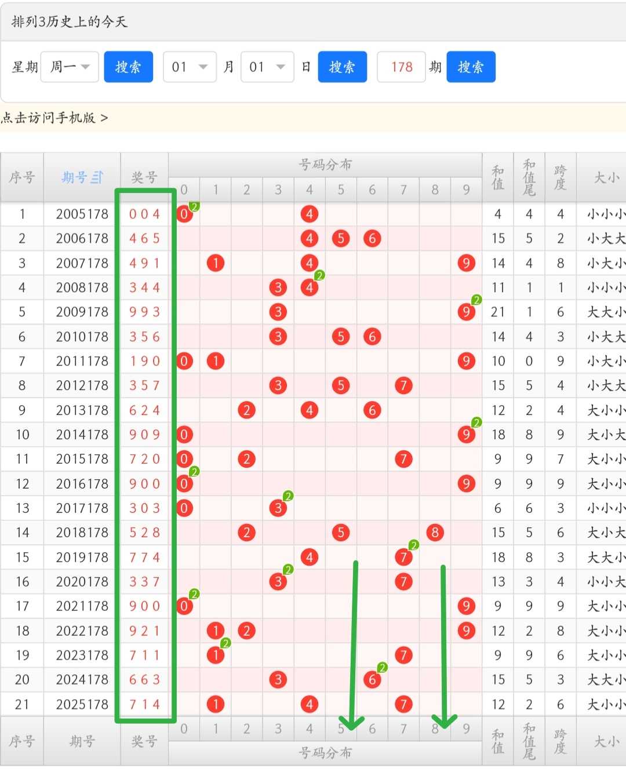Select issue 2020178 cell
626x772 pixels.
click(x=82, y=581)
